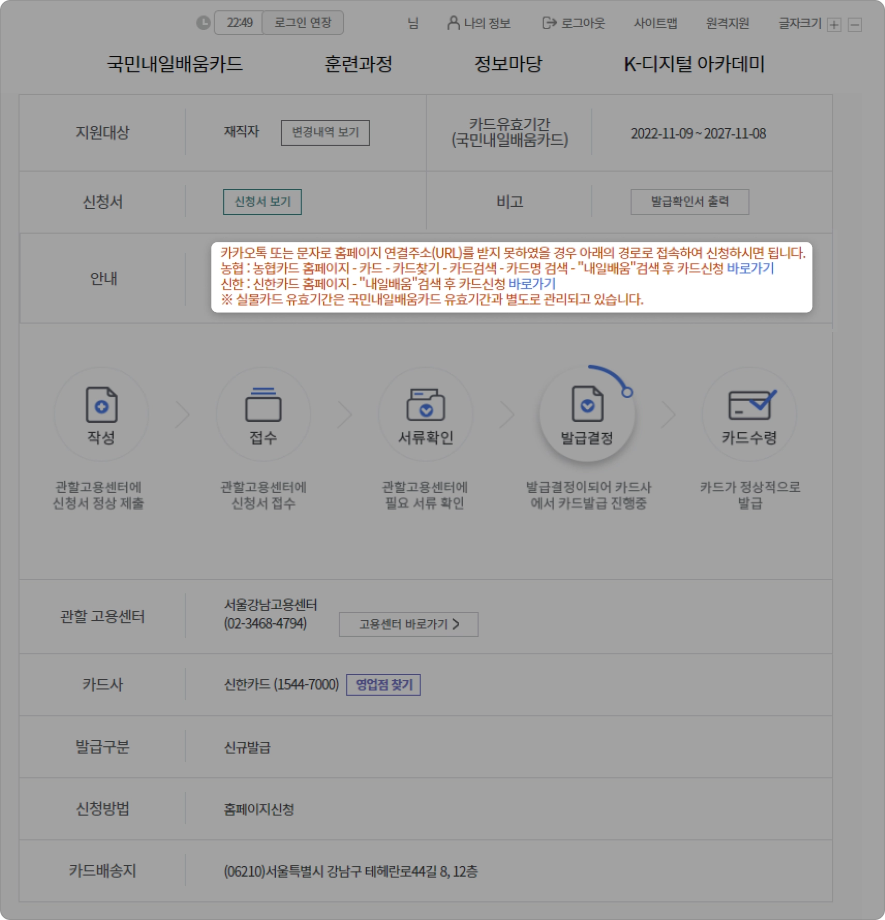Decrease font size with minus icon
The image size is (885, 920).
pos(855,25)
